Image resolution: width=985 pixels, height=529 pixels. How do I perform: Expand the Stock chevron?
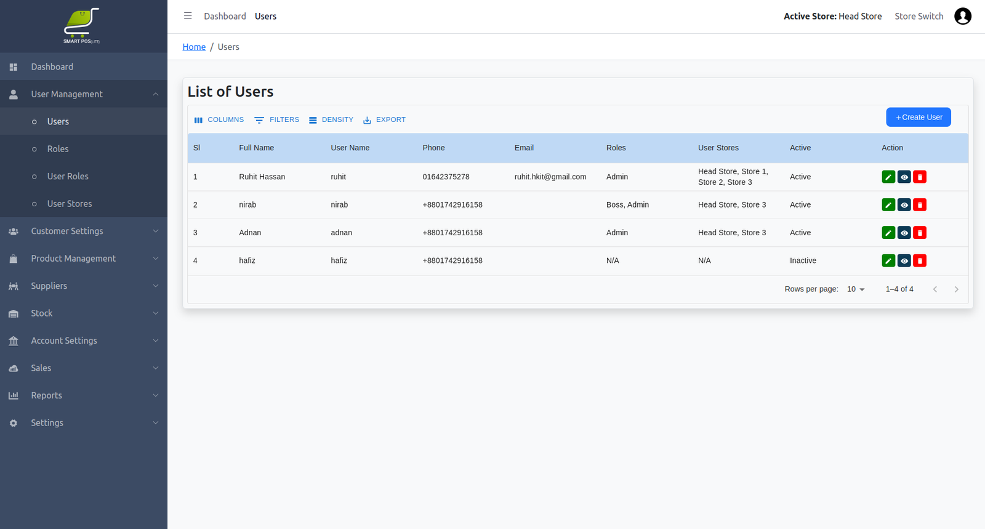coord(156,313)
